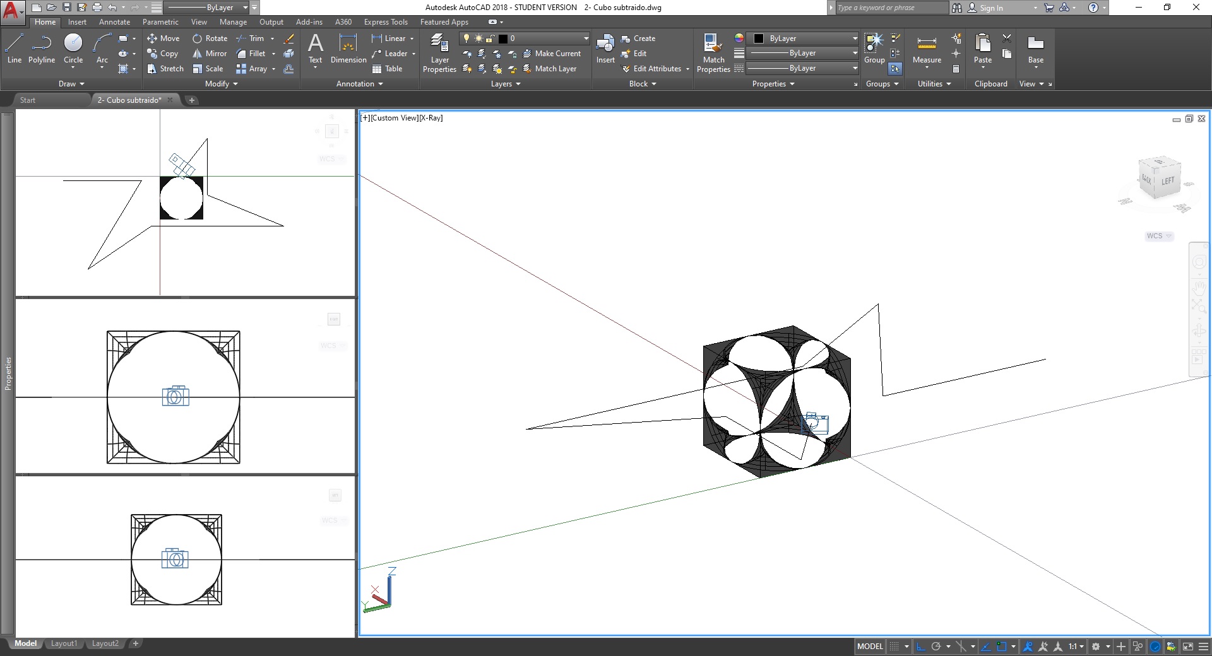This screenshot has height=656, width=1212.
Task: Switch to Express Tools tab
Action: (386, 22)
